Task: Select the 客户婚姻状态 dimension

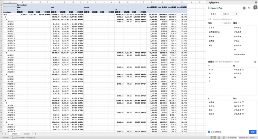Action: [239, 54]
